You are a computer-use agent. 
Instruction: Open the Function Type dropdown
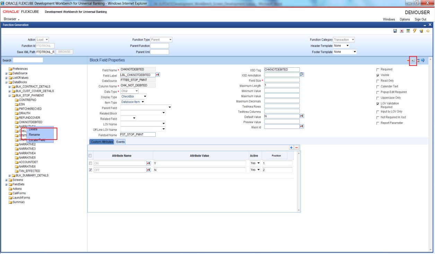point(161,40)
